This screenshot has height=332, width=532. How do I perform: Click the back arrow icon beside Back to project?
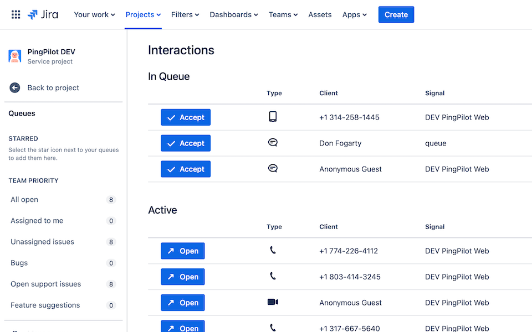point(14,88)
